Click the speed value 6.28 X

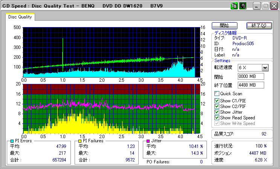coord(261,160)
